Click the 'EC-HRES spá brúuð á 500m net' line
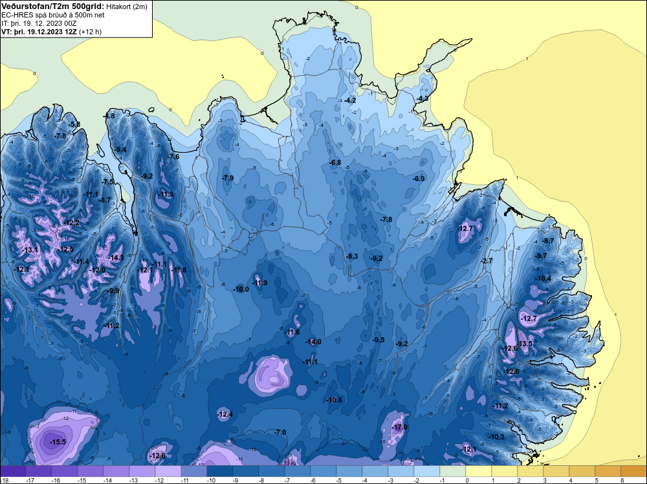 pyautogui.click(x=53, y=15)
